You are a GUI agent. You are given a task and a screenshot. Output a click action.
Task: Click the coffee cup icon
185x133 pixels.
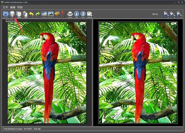point(89,14)
